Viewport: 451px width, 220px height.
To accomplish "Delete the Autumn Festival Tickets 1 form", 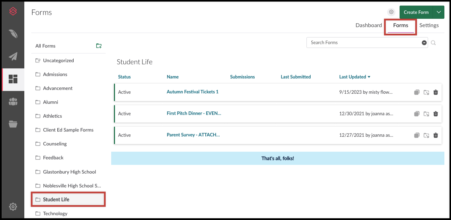I will [436, 92].
